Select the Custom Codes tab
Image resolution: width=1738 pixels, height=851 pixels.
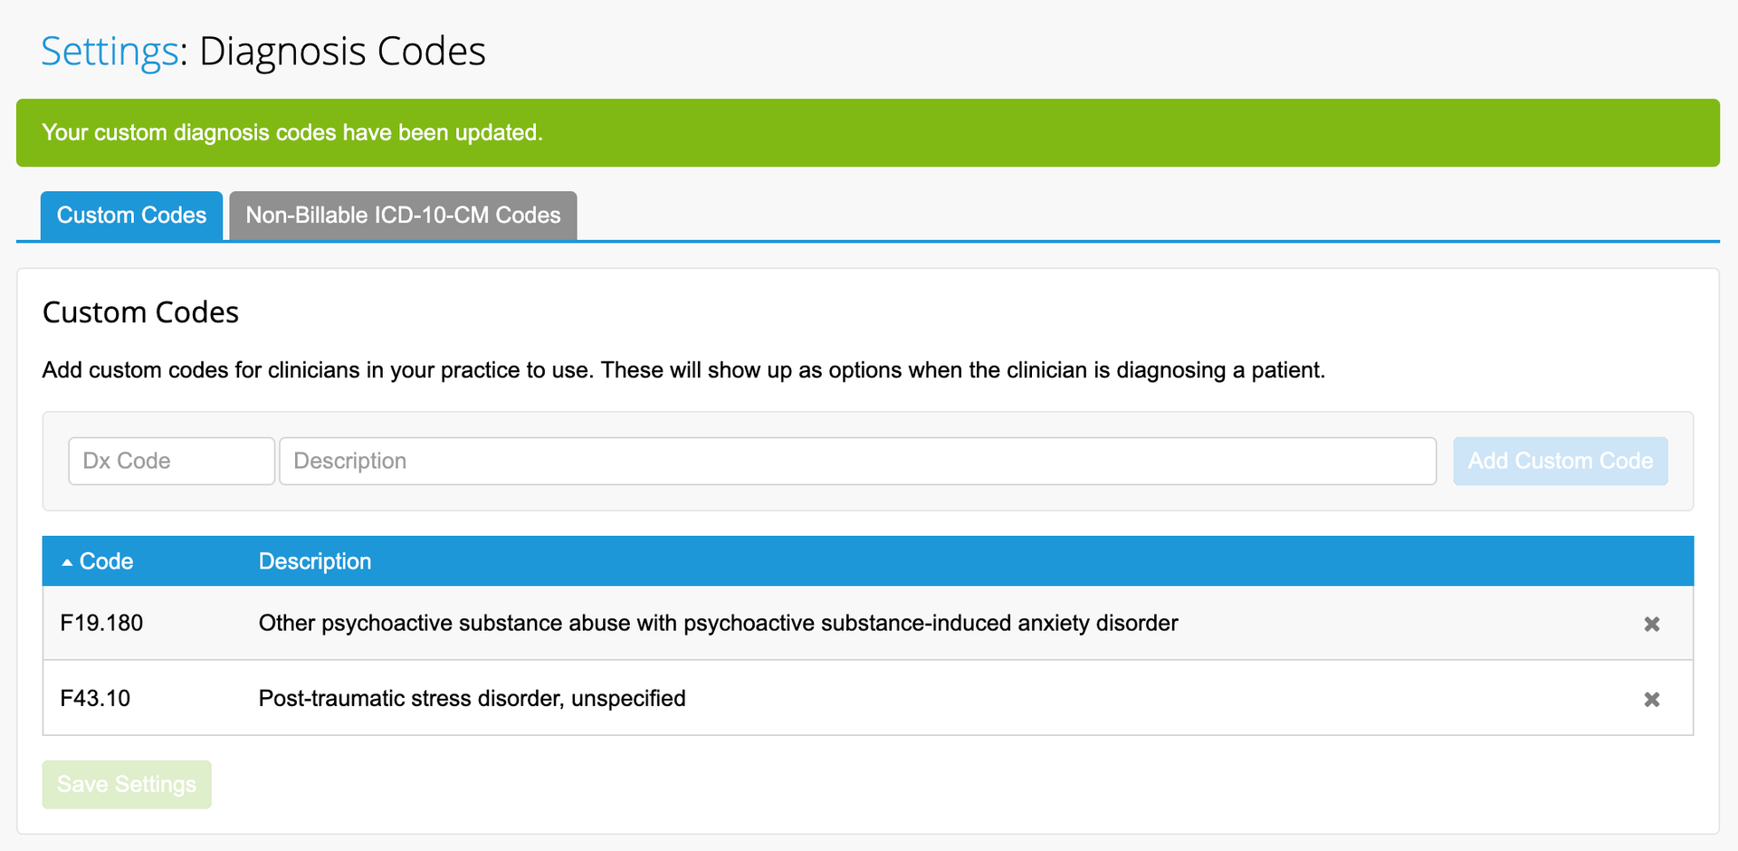click(131, 215)
